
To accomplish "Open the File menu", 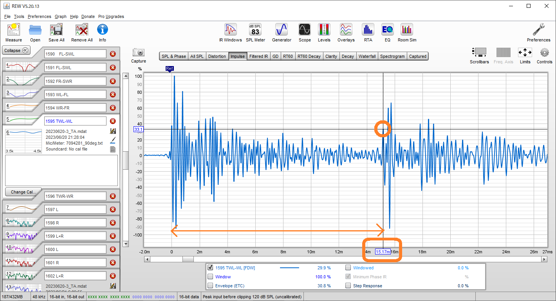I will [x=7, y=16].
